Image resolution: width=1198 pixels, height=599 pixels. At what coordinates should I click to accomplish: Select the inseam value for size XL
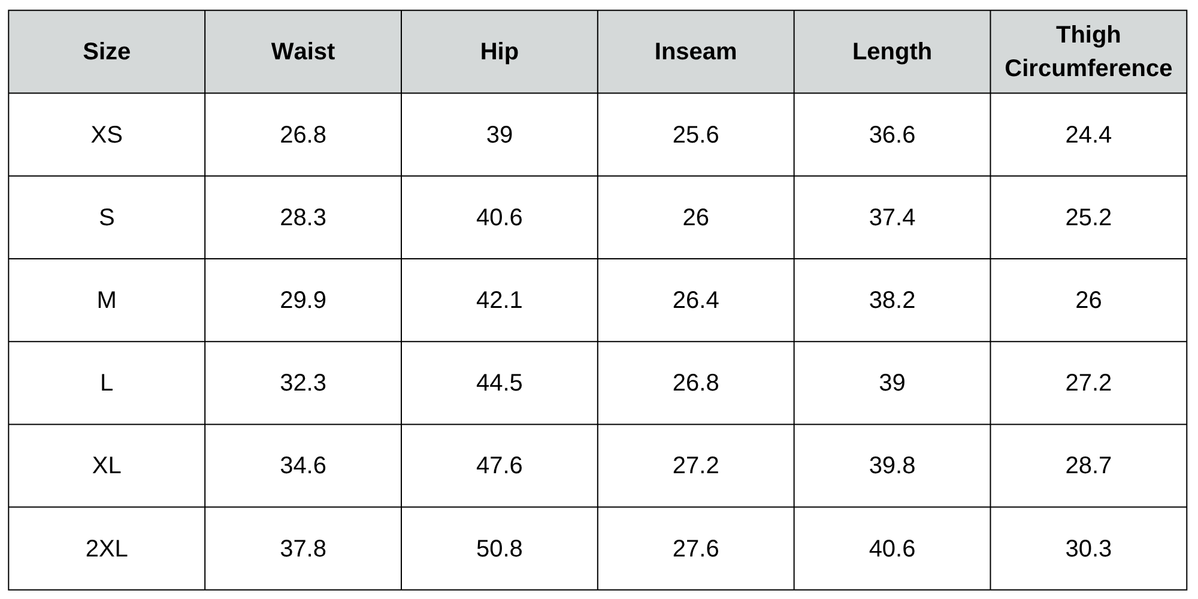point(695,465)
